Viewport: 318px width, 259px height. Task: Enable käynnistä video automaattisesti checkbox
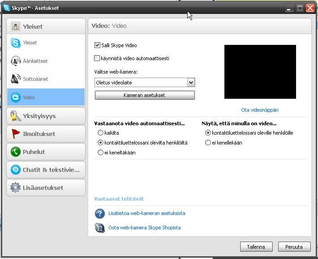(97, 58)
